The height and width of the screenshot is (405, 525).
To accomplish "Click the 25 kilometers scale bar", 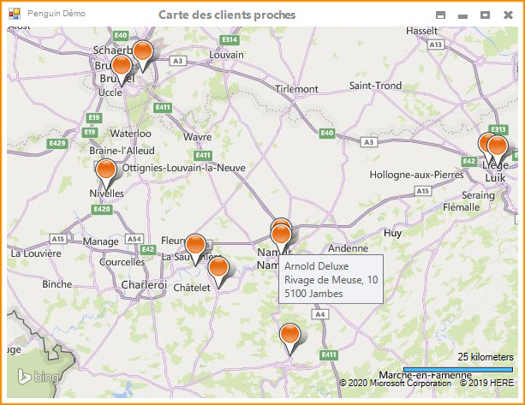I will click(457, 368).
